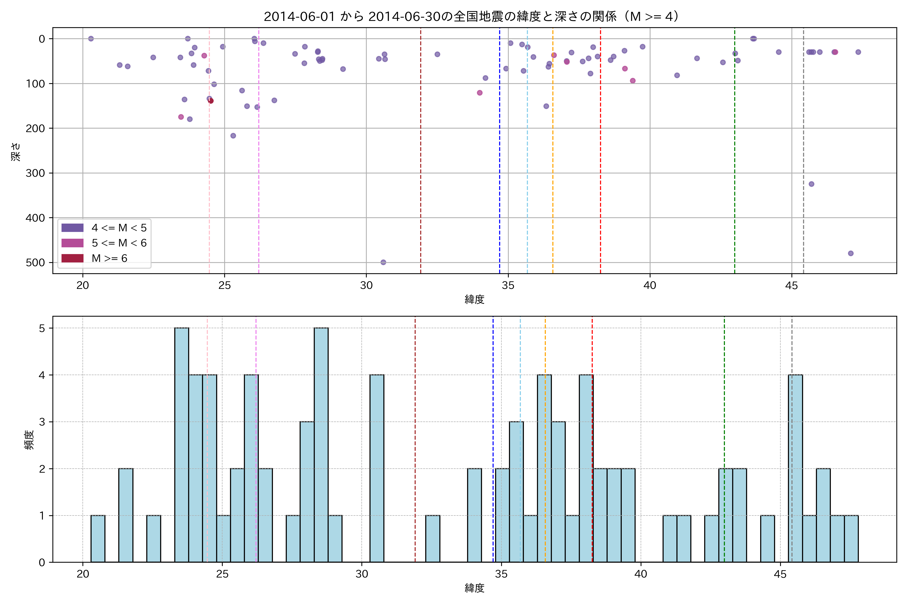Viewport: 908px width, 605px height.
Task: Click the purple 4 <= M < 5 legend swatch
Action: pyautogui.click(x=72, y=228)
